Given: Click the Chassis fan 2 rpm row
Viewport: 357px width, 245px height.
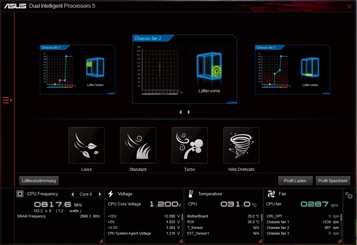Looking at the screenshot, I should pos(303,228).
